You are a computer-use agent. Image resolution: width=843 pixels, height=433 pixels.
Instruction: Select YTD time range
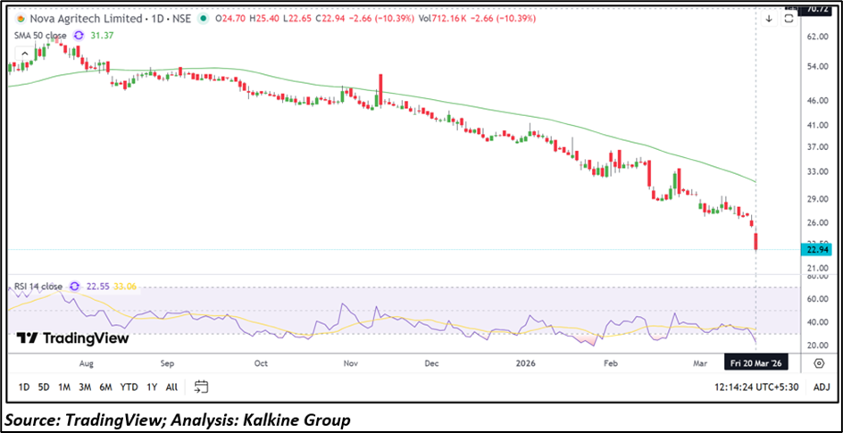pyautogui.click(x=129, y=387)
